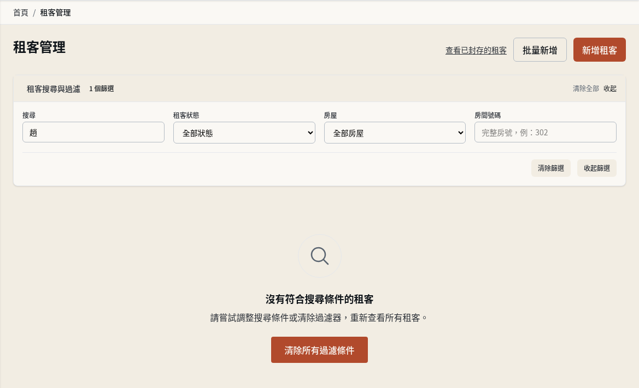Click the 清除所有過濾條件 button
Viewport: 639px width, 388px height.
point(319,350)
